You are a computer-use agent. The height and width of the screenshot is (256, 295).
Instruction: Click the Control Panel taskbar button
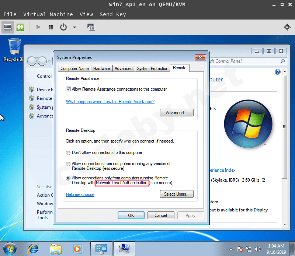(101, 249)
